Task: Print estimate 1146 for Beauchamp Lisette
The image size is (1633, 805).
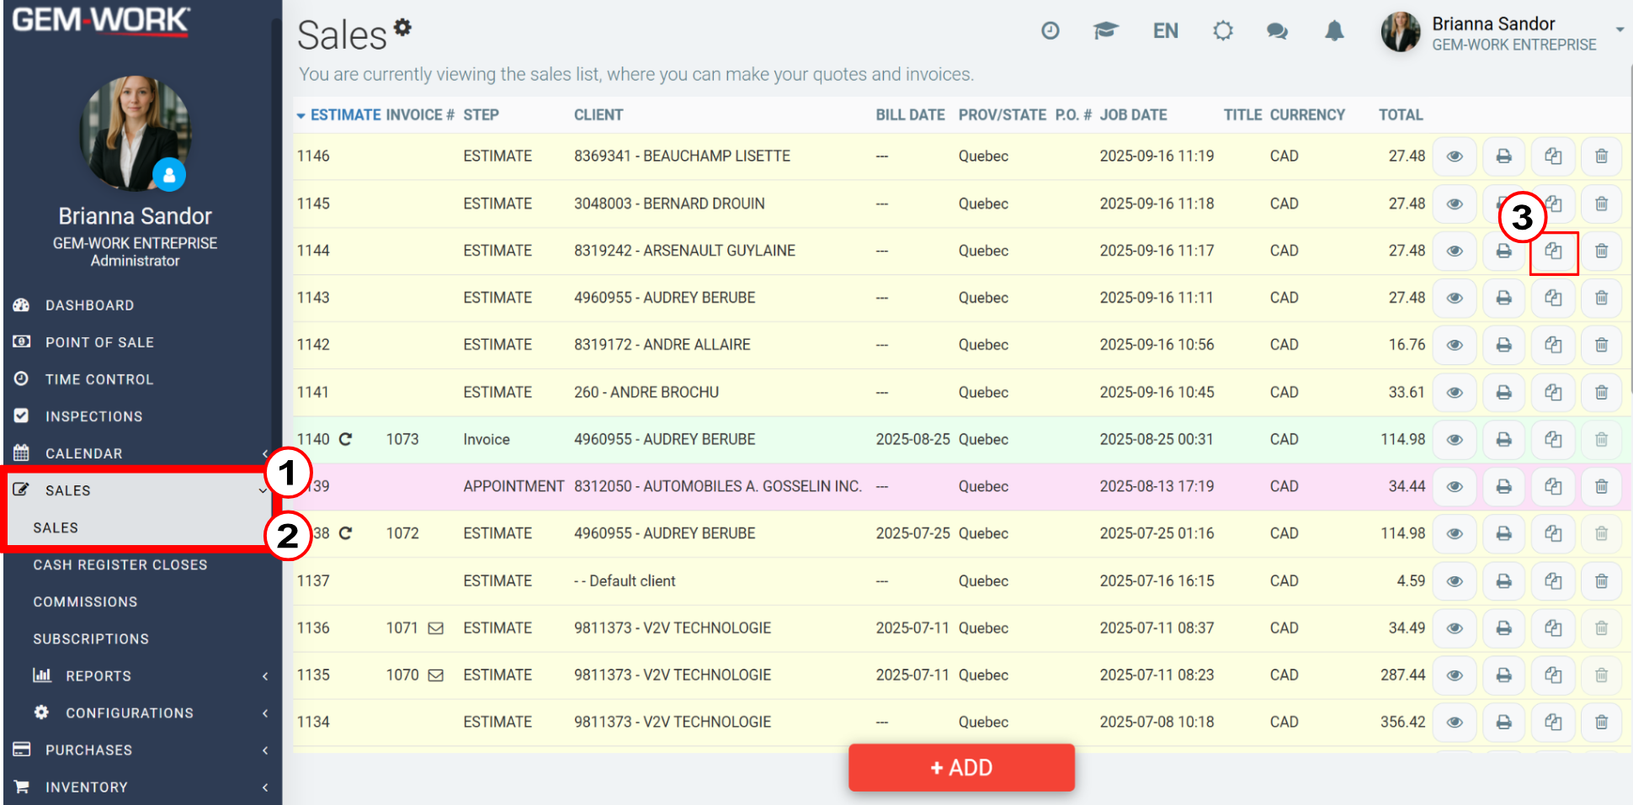Action: click(1503, 156)
